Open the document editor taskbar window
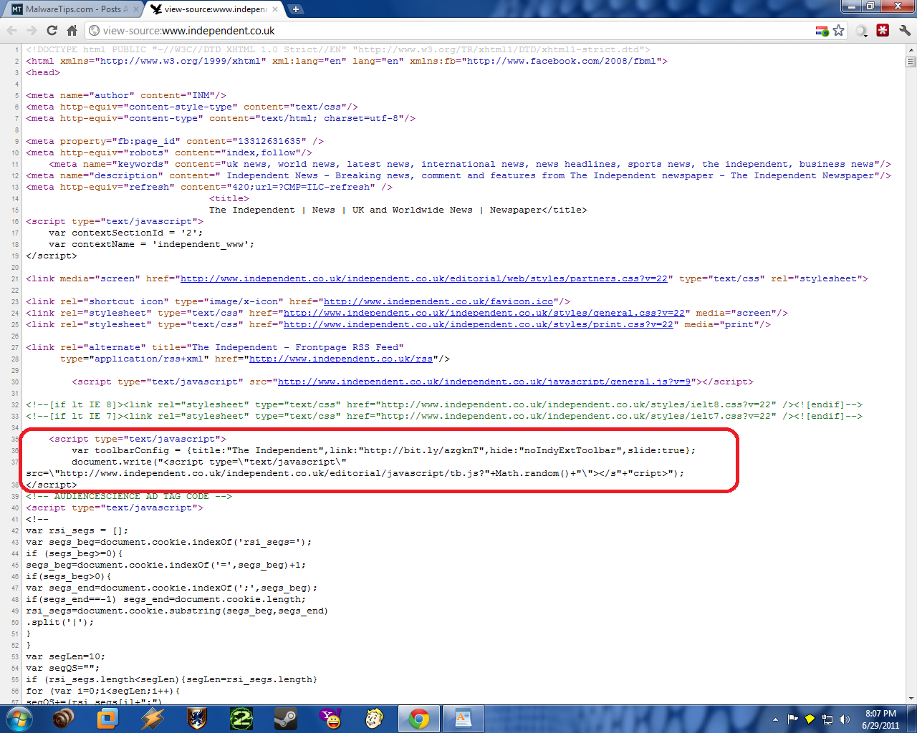917x733 pixels. tap(464, 719)
